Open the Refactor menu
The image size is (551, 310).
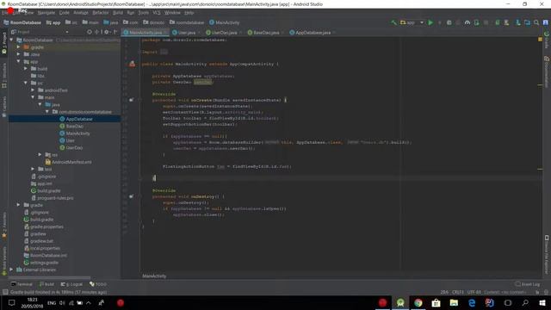pyautogui.click(x=101, y=13)
